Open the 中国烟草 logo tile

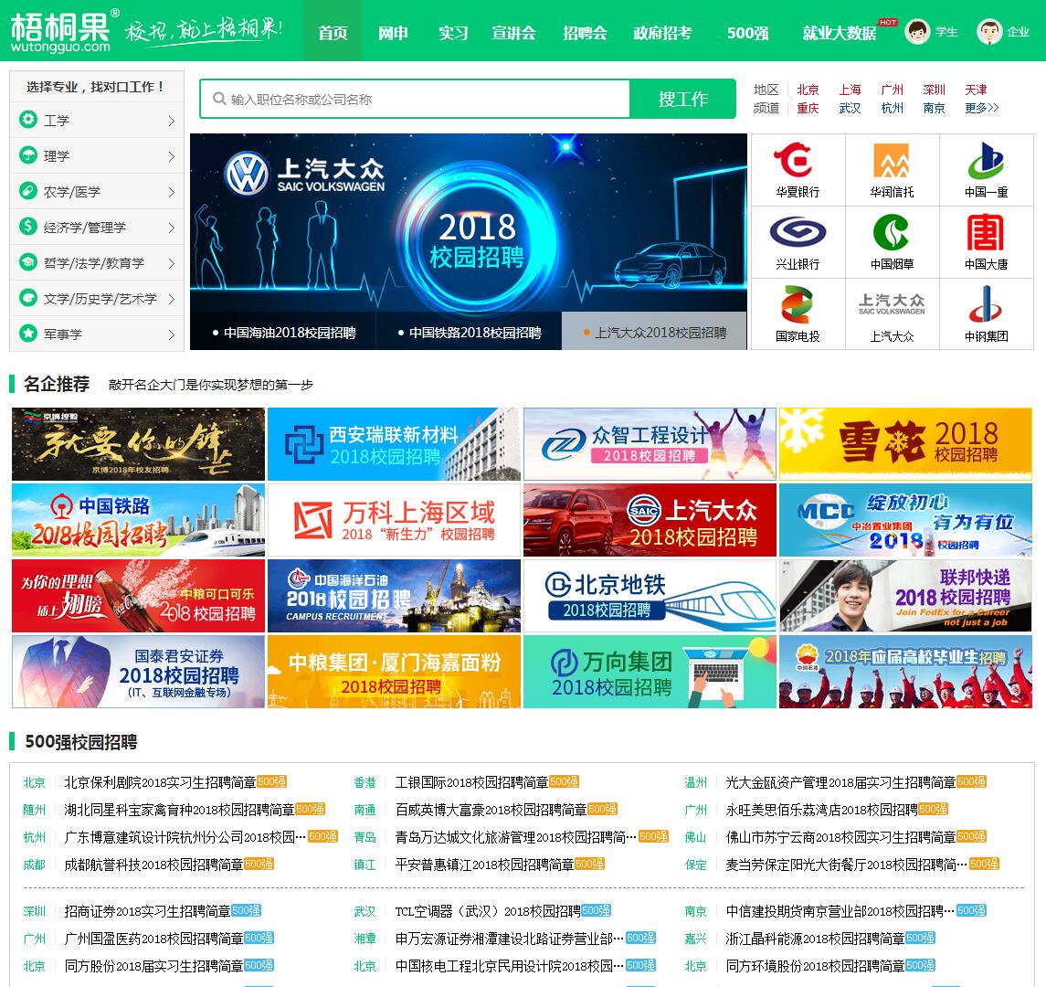892,241
